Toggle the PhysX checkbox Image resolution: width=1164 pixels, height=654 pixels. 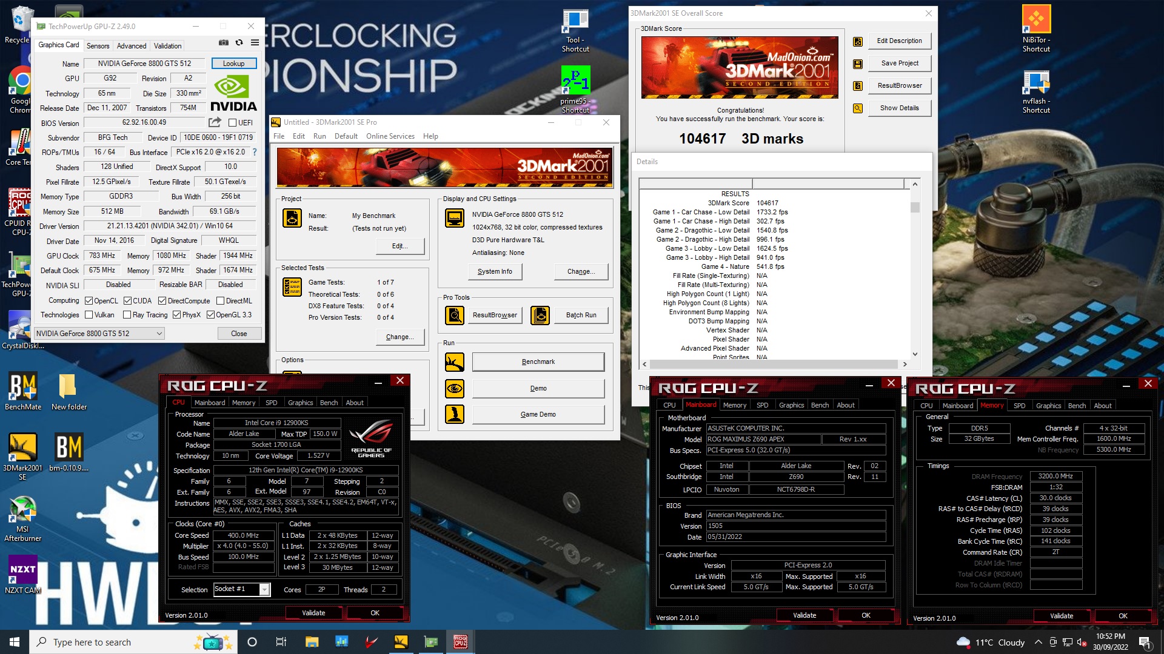coord(177,315)
